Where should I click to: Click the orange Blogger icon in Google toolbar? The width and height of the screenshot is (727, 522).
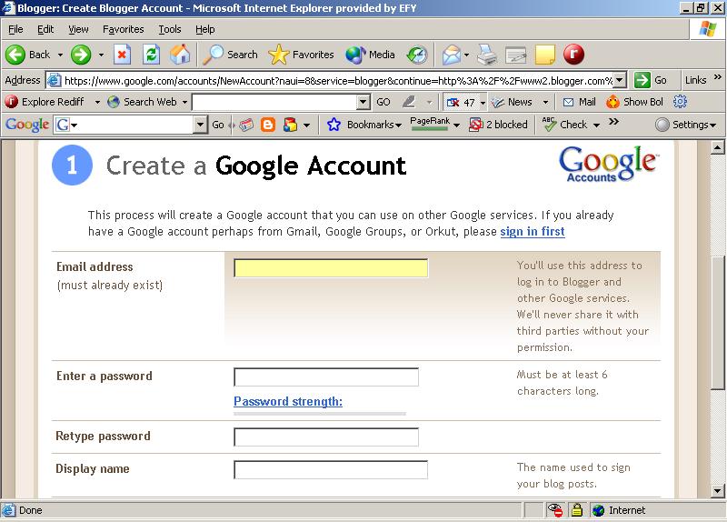[x=268, y=125]
